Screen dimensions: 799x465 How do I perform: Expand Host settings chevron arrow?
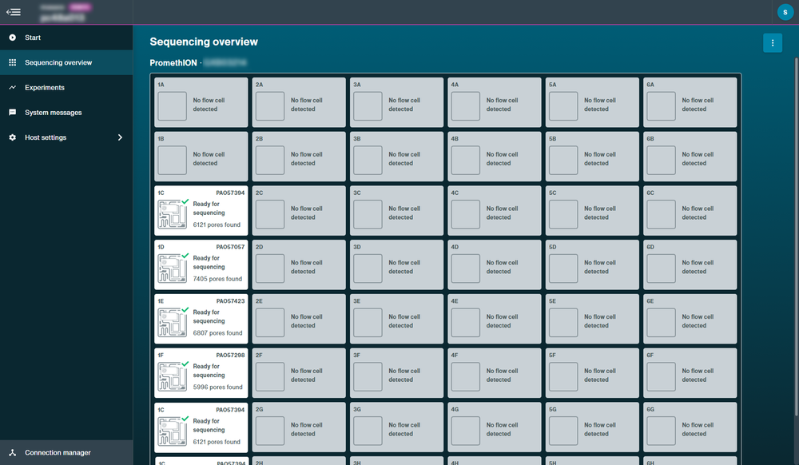coord(120,137)
